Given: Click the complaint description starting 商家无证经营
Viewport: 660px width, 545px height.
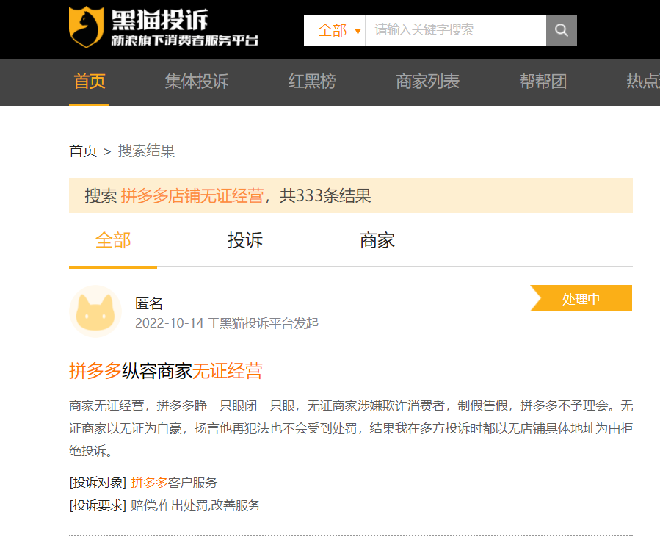Looking at the screenshot, I should pyautogui.click(x=351, y=428).
